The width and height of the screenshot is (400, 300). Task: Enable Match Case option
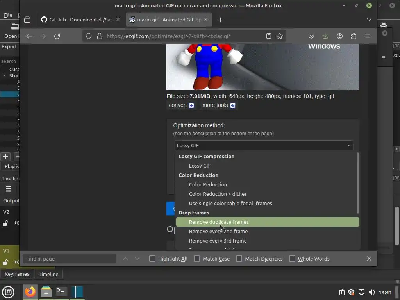[197, 259]
